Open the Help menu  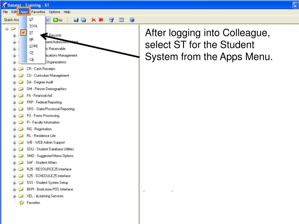pyautogui.click(x=67, y=12)
